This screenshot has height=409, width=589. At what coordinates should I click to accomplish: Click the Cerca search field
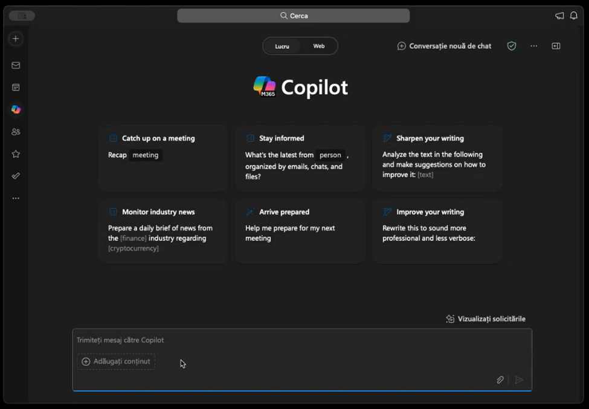294,16
